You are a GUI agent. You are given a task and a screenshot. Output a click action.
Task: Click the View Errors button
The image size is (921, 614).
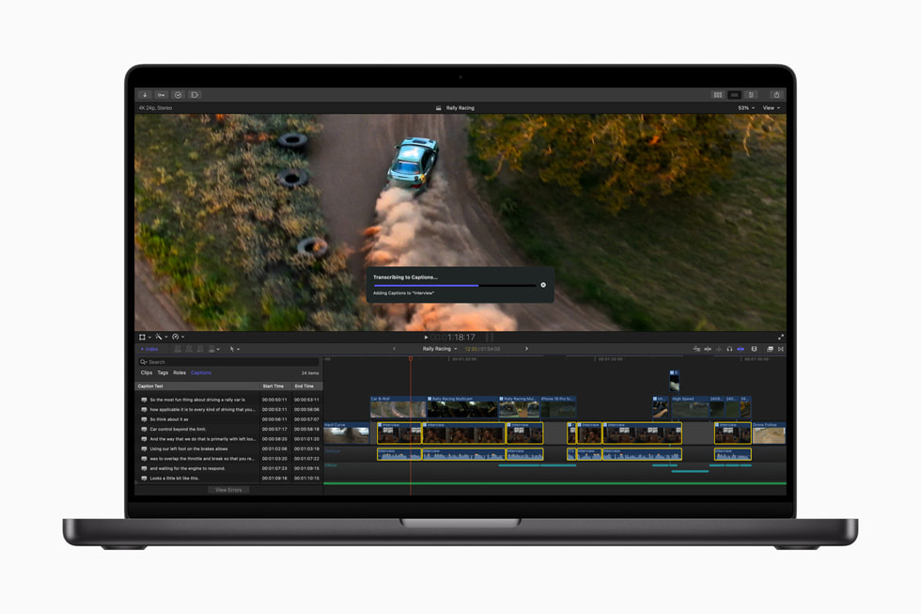[x=228, y=489]
